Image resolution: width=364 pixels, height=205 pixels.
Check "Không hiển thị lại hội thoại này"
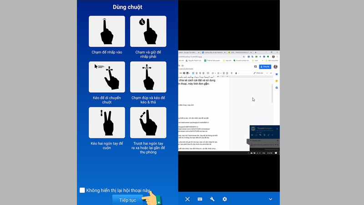click(x=82, y=190)
